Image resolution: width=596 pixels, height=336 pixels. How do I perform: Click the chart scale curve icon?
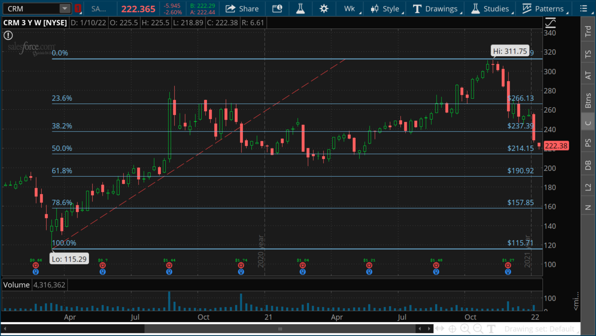(x=550, y=23)
